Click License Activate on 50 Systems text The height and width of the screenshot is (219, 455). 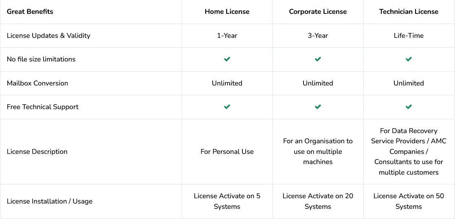click(x=409, y=201)
